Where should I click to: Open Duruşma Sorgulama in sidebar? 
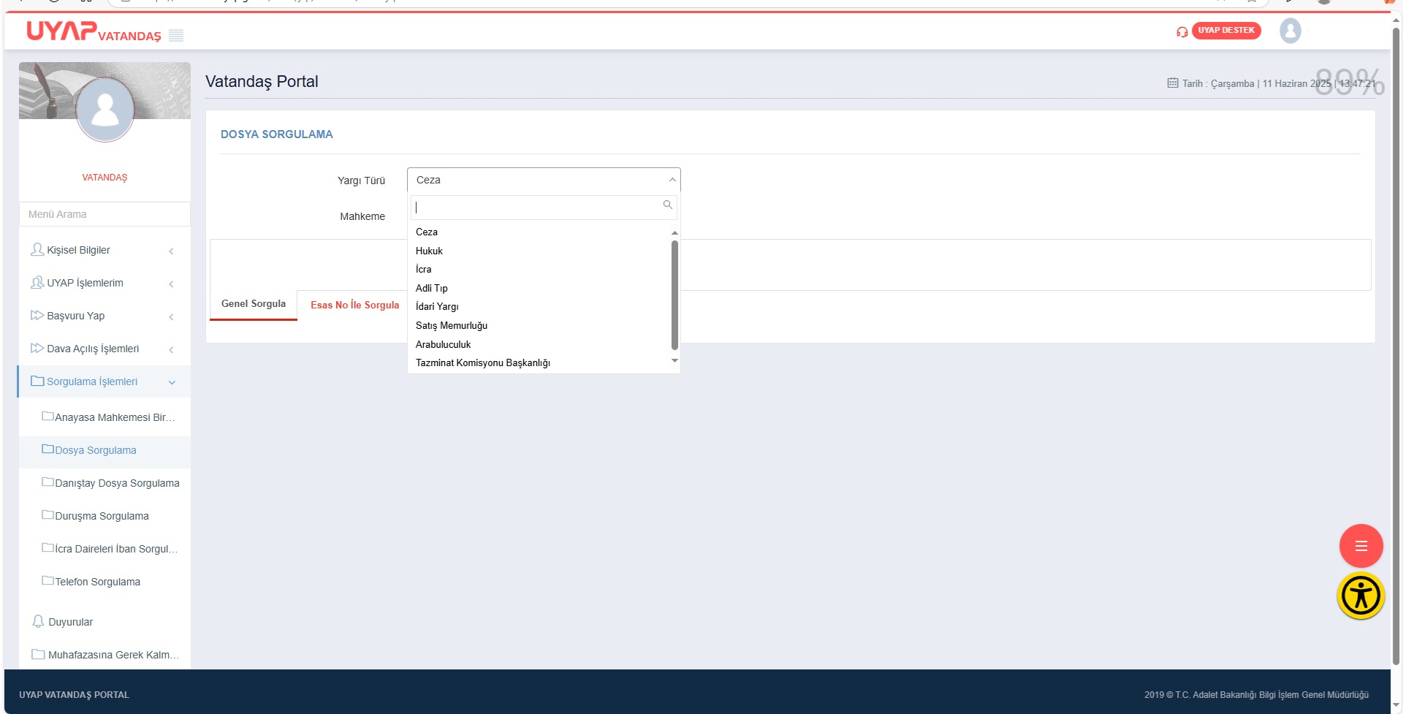pos(102,516)
